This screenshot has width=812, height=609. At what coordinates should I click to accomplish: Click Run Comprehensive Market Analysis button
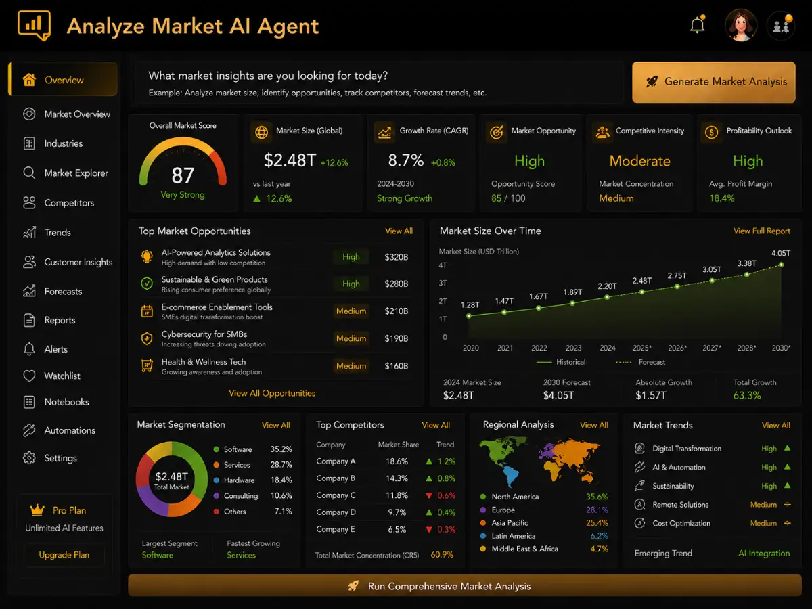click(465, 586)
